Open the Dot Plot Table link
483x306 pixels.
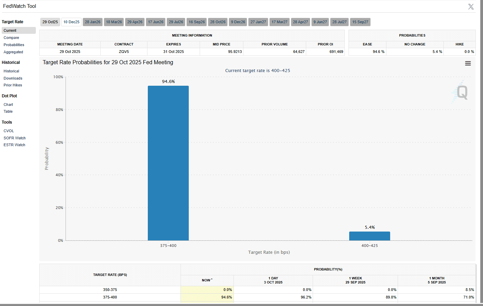8,111
